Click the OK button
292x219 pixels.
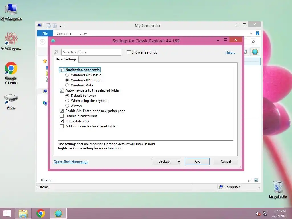pos(197,161)
